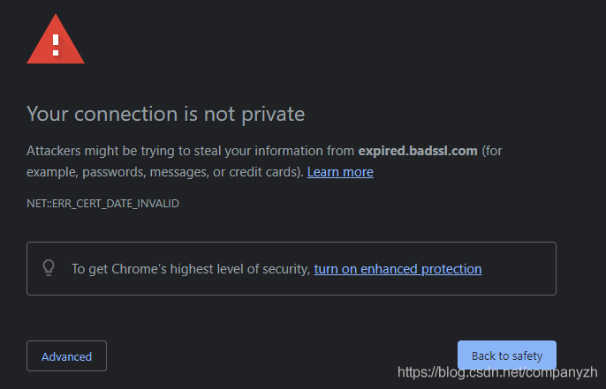Click the heading Your connection is not private
606x389 pixels.
click(165, 114)
